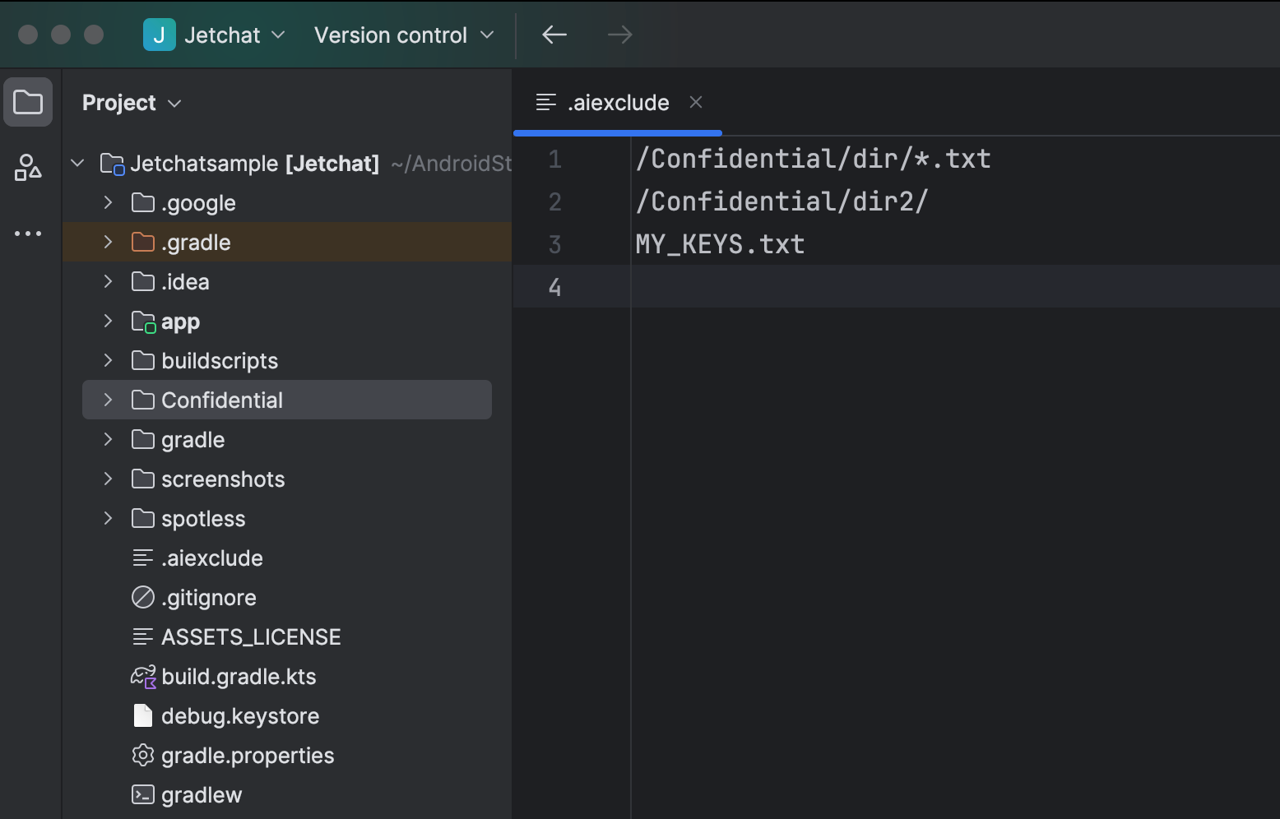
Task: Click the Jetchat project avatar icon
Action: [x=159, y=35]
